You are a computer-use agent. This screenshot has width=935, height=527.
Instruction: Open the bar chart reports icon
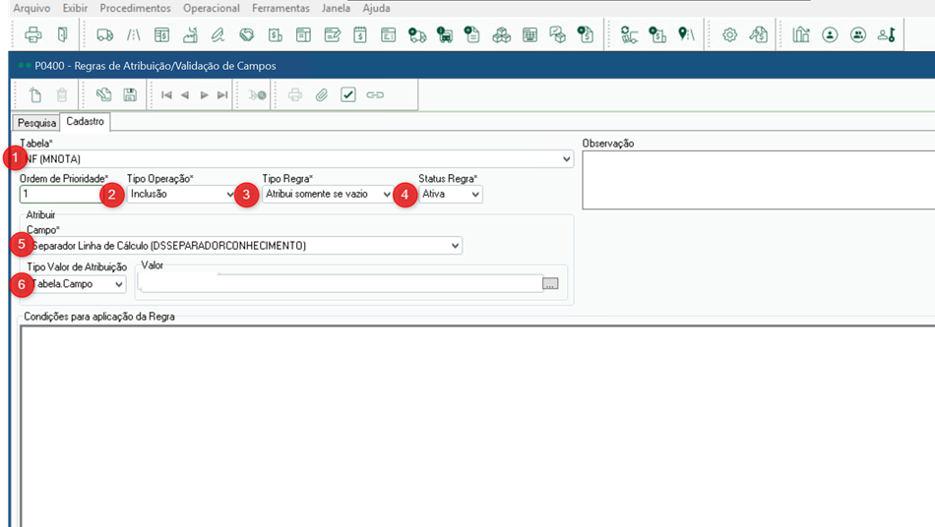coord(801,35)
